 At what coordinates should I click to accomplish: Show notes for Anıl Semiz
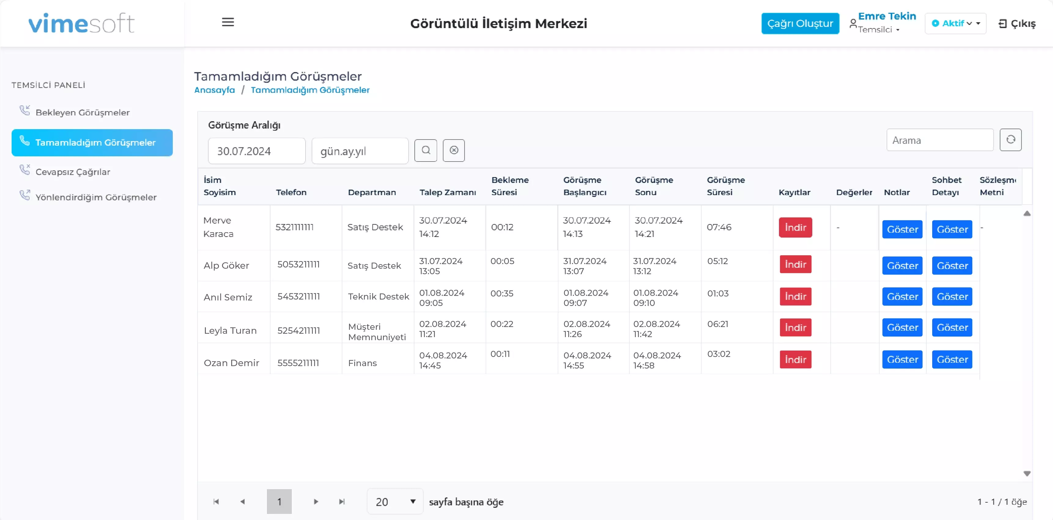[902, 297]
